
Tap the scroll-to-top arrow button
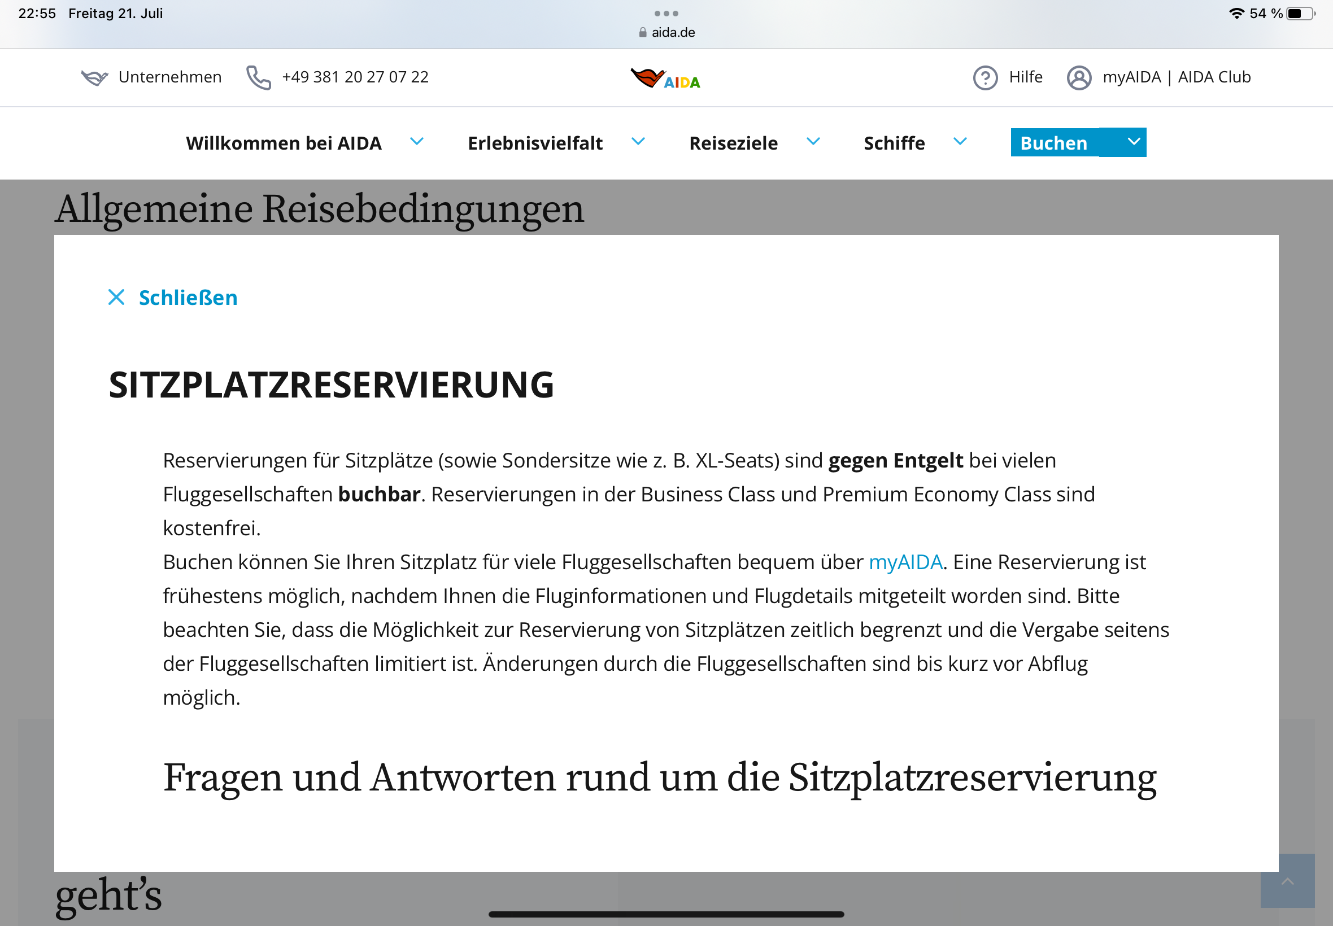click(1287, 881)
